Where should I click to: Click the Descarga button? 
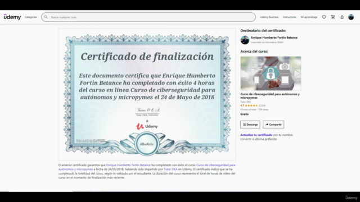(x=250, y=125)
